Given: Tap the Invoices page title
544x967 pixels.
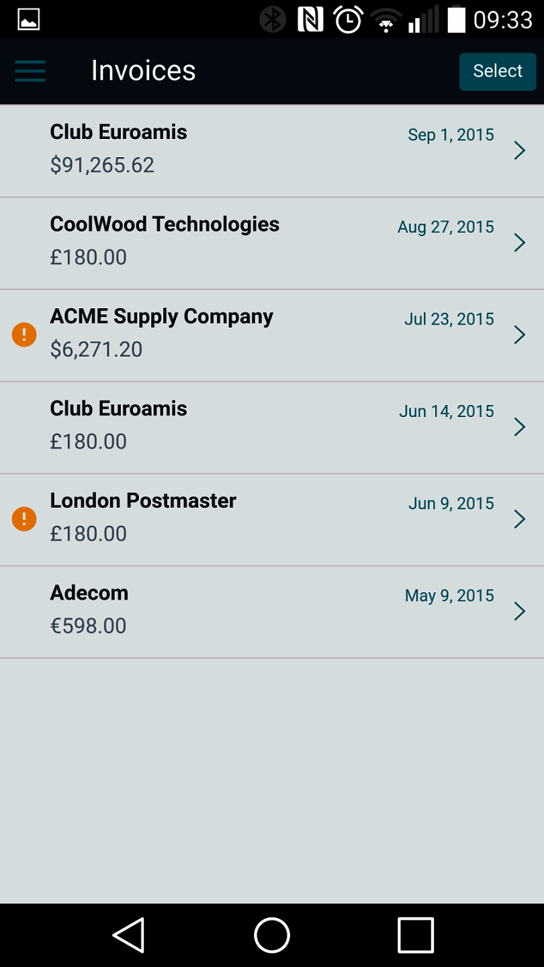Looking at the screenshot, I should (143, 71).
